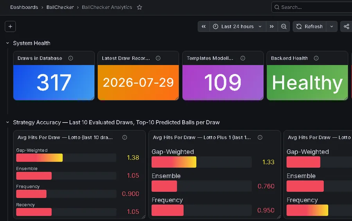
Task: Click Lotto panel Ensemble bar
Action: (x=66, y=176)
